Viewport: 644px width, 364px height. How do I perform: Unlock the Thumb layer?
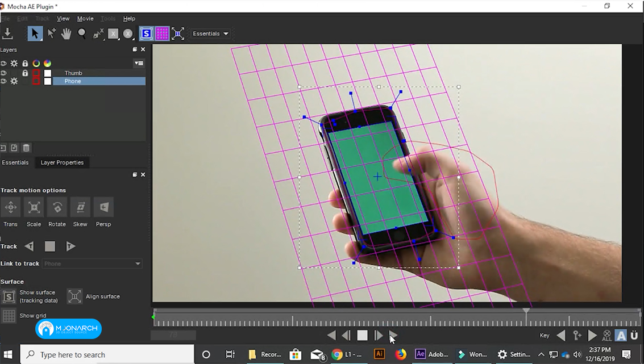pyautogui.click(x=25, y=73)
